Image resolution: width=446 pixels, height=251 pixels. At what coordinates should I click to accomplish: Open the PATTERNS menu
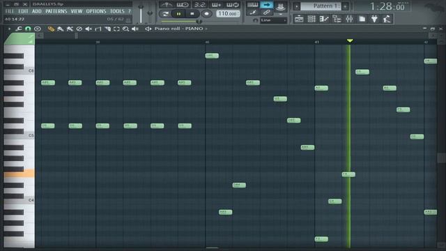click(56, 11)
